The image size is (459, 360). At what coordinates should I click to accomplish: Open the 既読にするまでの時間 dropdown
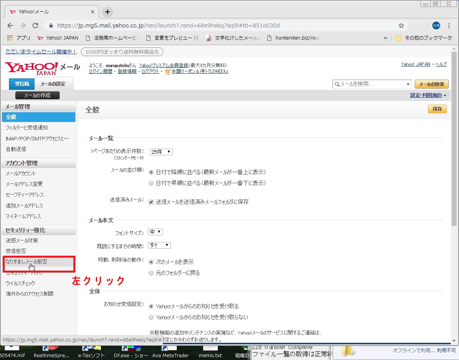point(159,245)
